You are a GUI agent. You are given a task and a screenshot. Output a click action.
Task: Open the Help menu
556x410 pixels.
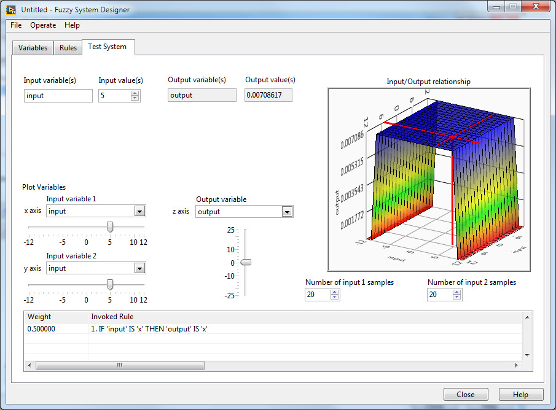pyautogui.click(x=72, y=25)
